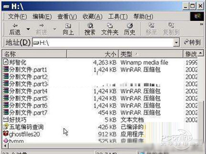Image resolution: width=206 pixels, height=154 pixels.
Task: Click the 转到 (Go) button
Action: point(192,42)
